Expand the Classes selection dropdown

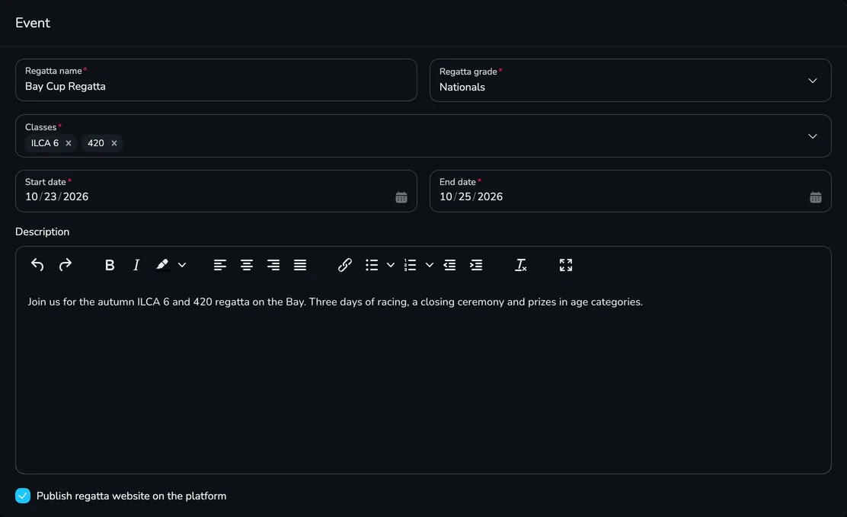point(813,136)
